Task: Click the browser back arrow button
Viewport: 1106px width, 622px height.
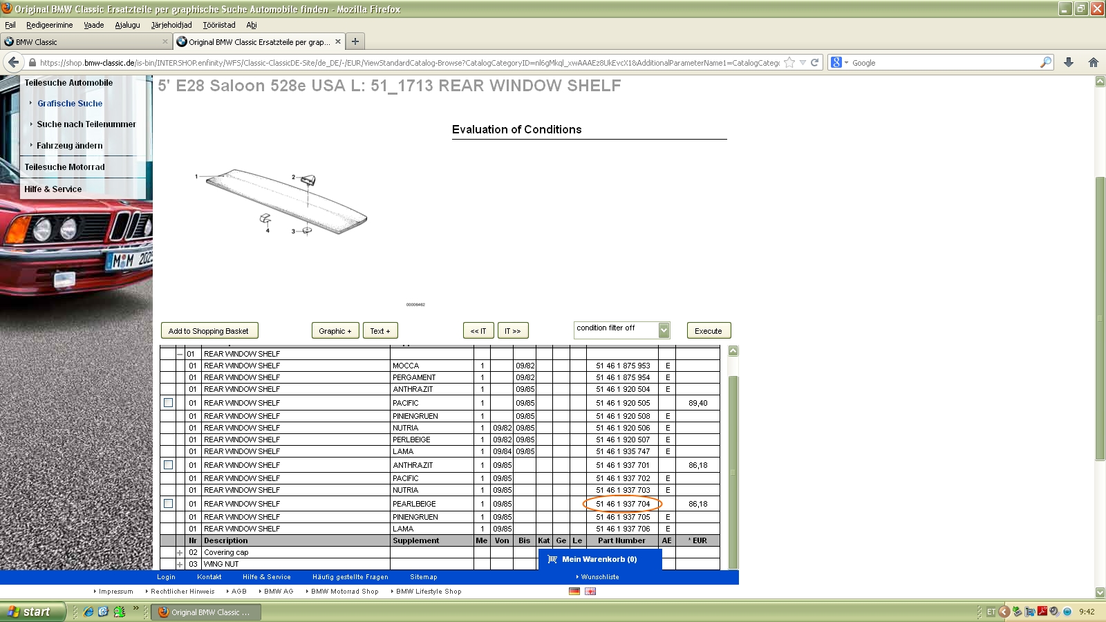Action: (13, 62)
